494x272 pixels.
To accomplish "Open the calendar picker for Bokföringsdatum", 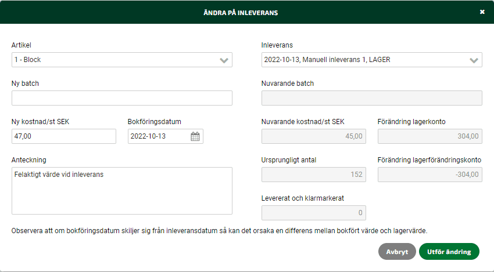I will (x=195, y=136).
